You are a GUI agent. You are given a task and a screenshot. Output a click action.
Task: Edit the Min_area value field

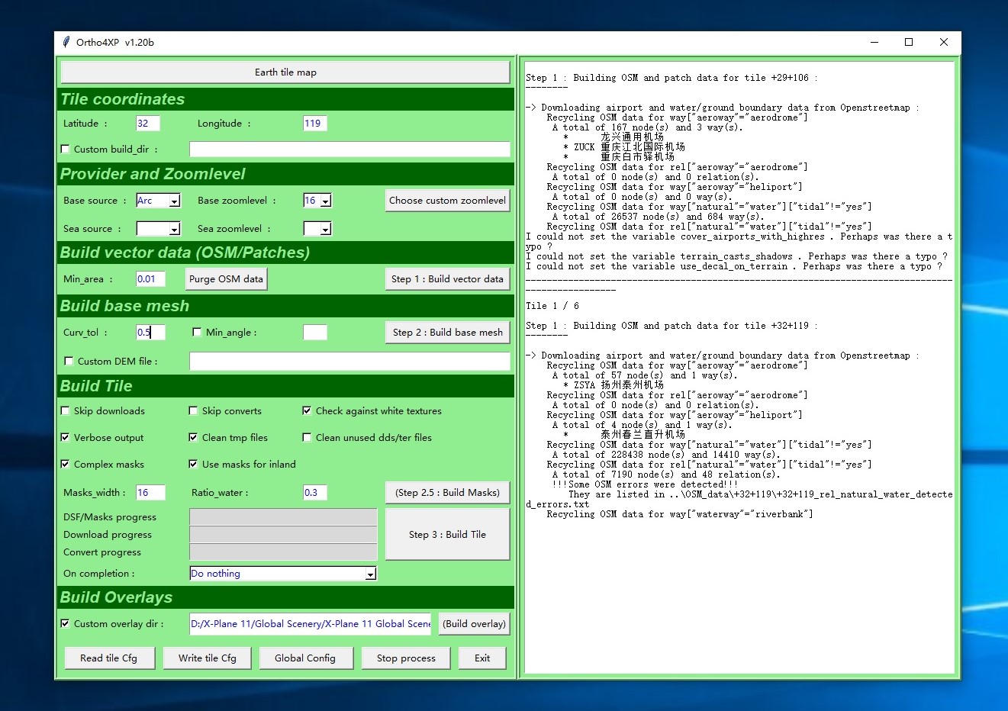150,279
